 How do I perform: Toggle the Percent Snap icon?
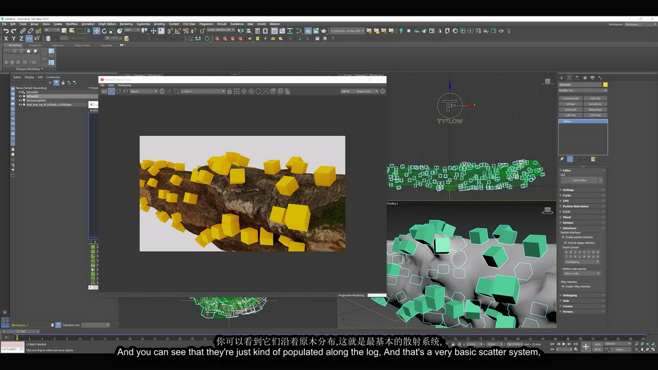[186, 31]
